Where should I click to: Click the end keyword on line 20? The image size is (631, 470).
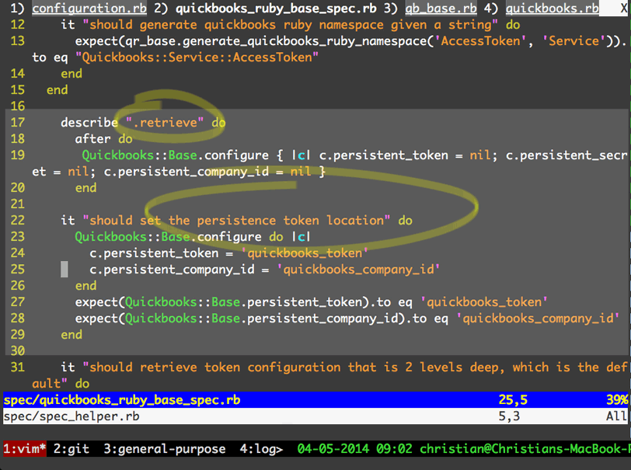[85, 187]
